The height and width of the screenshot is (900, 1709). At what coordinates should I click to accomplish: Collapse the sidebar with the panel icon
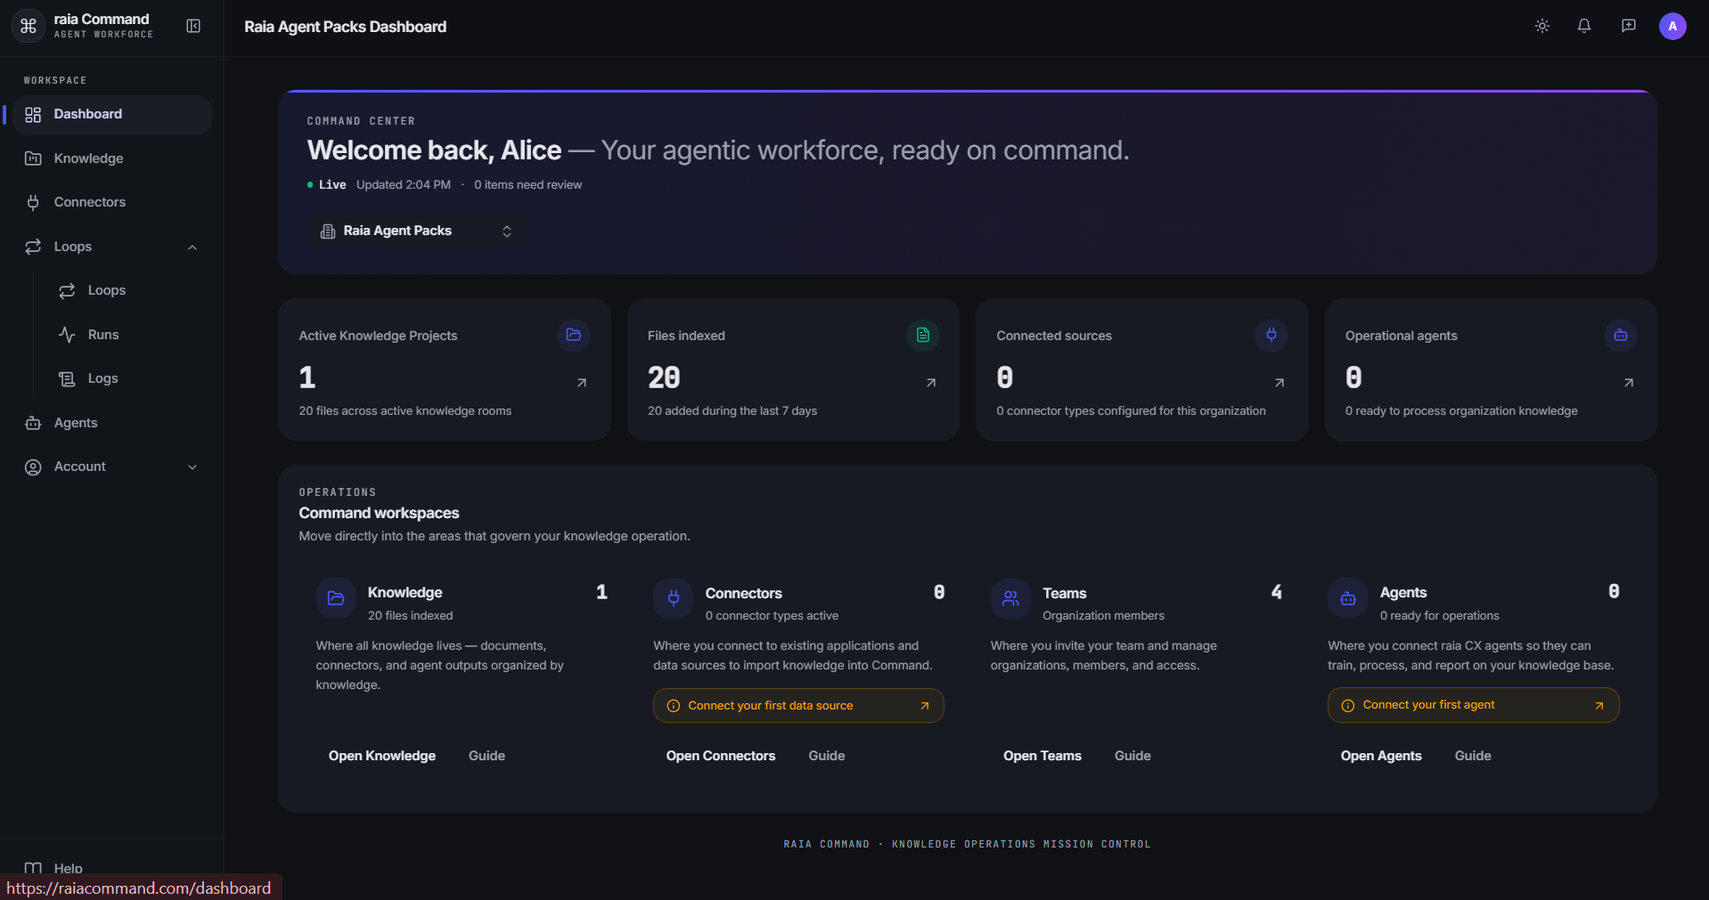(193, 26)
